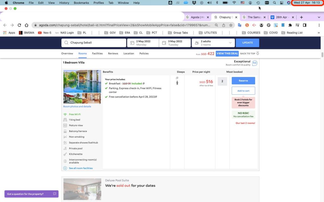Go to the Facilities section tab
This screenshot has height=202, width=324.
(x=97, y=53)
